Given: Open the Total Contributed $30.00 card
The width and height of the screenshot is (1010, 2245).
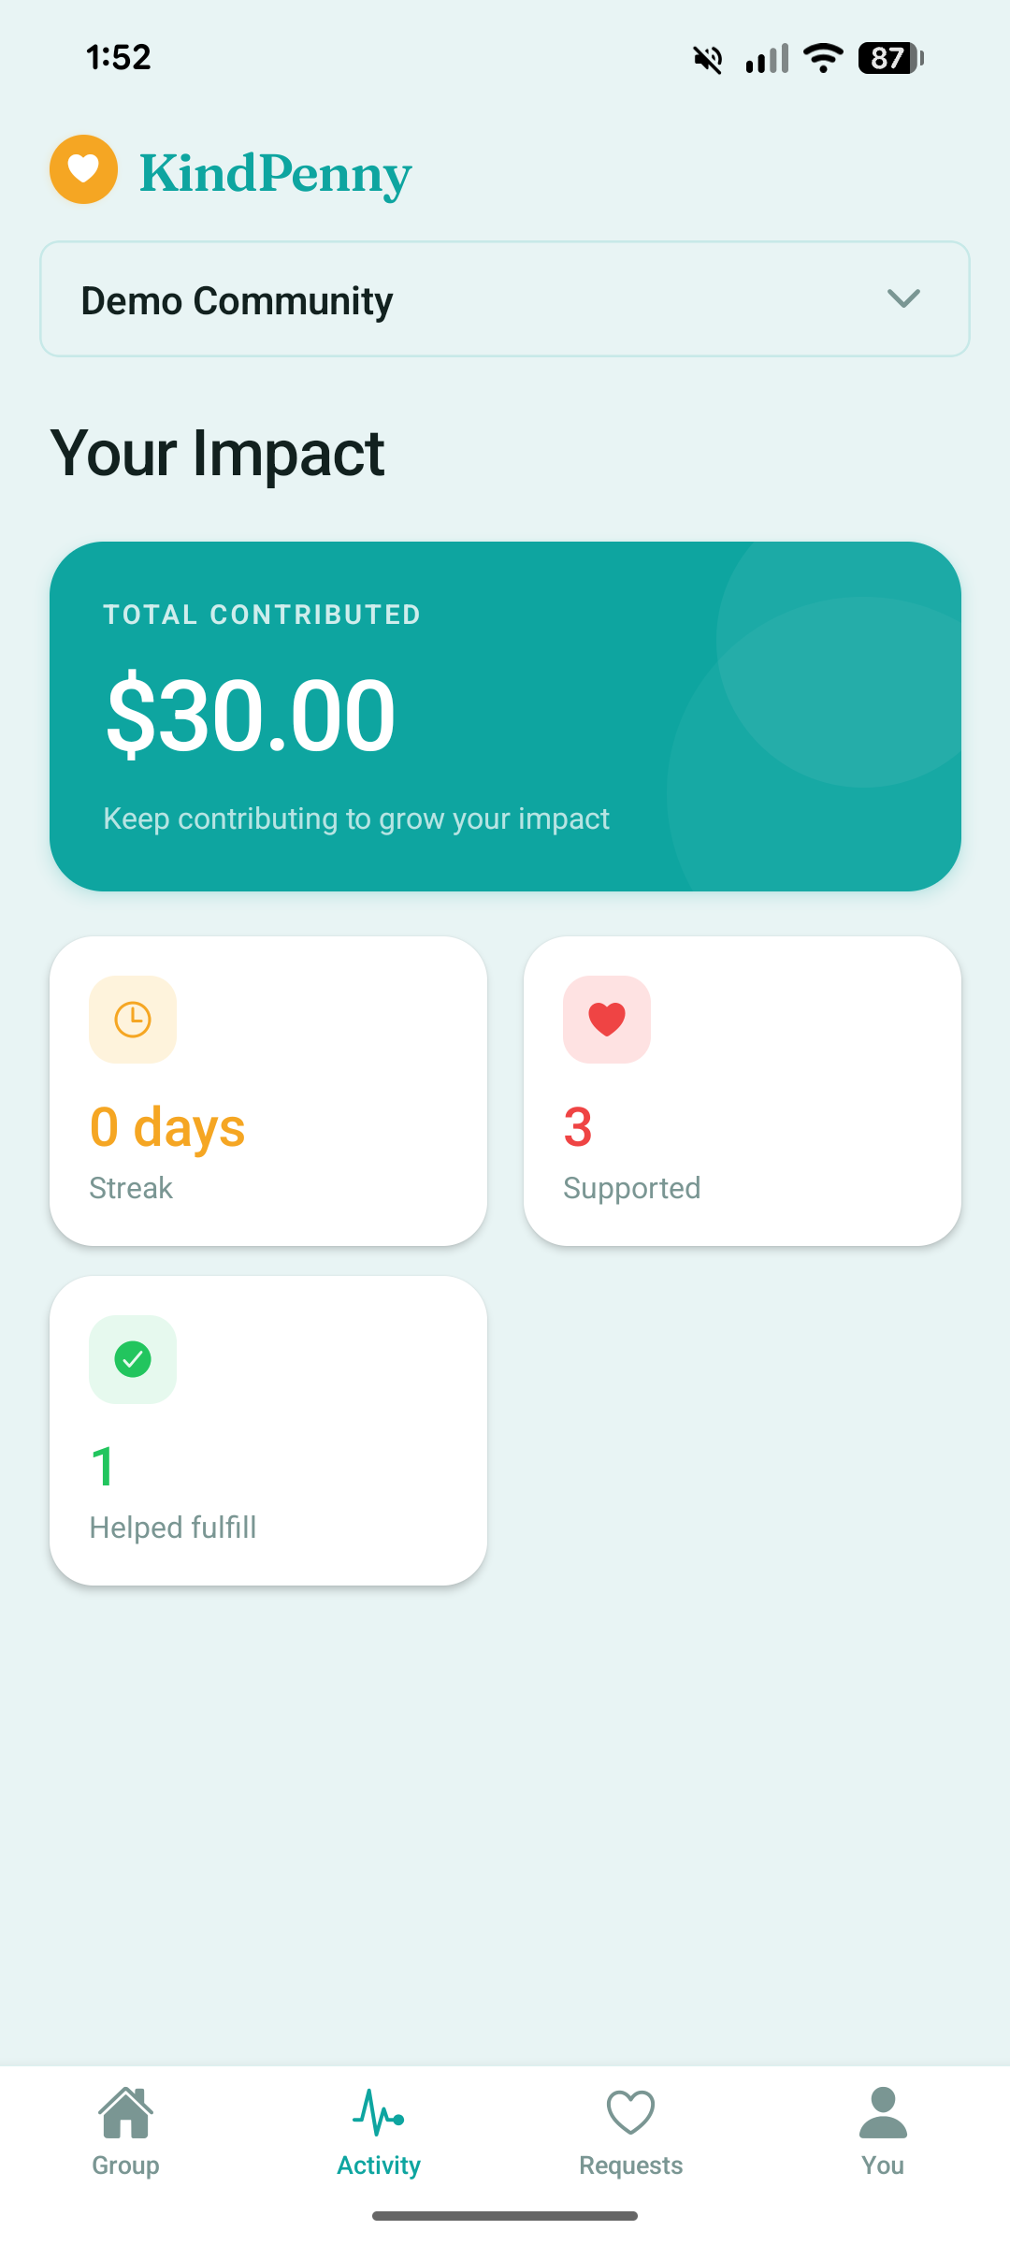Looking at the screenshot, I should (505, 716).
